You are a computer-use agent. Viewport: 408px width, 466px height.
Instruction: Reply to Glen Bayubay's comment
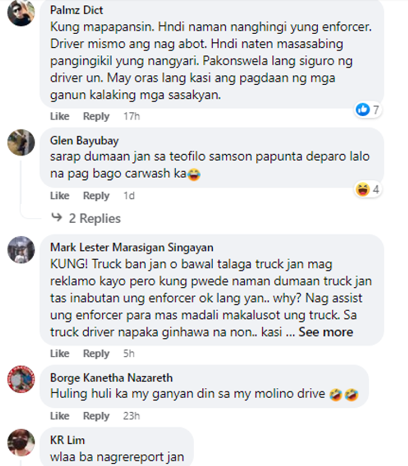[x=96, y=196]
